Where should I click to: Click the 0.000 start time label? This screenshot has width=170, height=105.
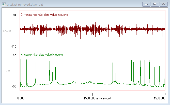24,98
